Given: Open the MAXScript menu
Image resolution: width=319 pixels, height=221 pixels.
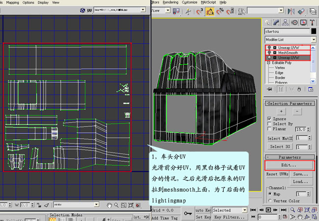Looking at the screenshot, I should point(208,2).
